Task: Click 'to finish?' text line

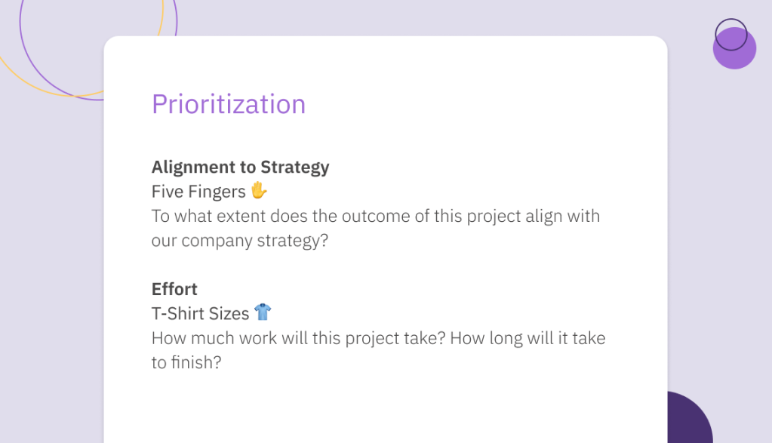Action: coord(186,362)
